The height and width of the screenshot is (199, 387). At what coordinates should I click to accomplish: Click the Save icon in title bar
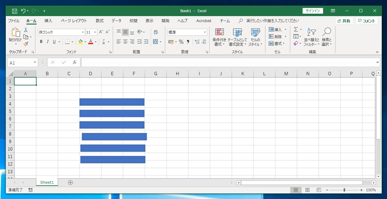[15, 11]
